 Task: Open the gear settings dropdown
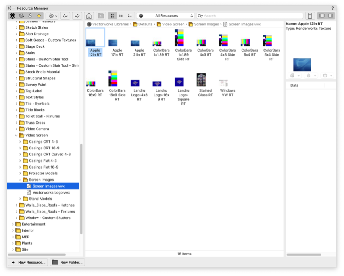pos(52,16)
